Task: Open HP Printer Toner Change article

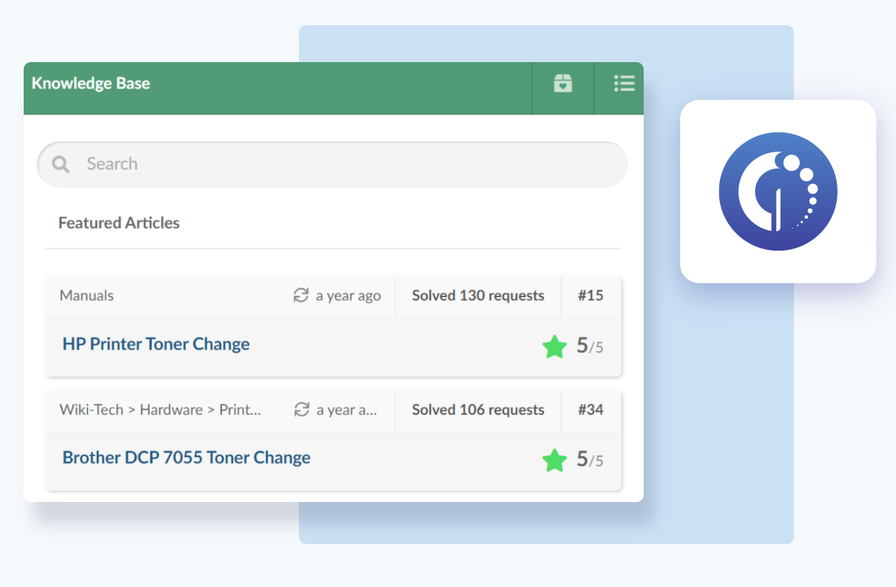Action: pyautogui.click(x=156, y=344)
